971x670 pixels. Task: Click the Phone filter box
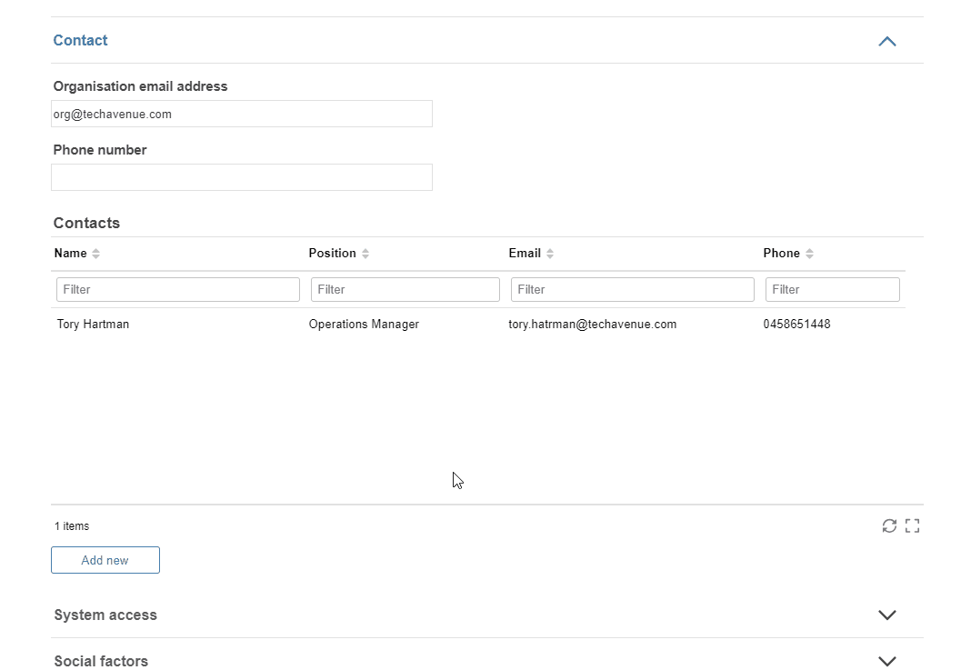coord(832,290)
